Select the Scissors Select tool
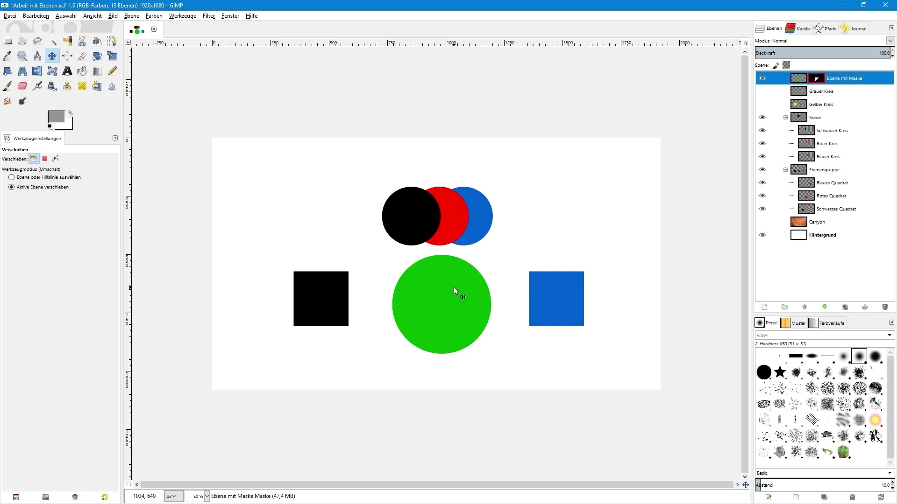The image size is (897, 504). tap(82, 41)
